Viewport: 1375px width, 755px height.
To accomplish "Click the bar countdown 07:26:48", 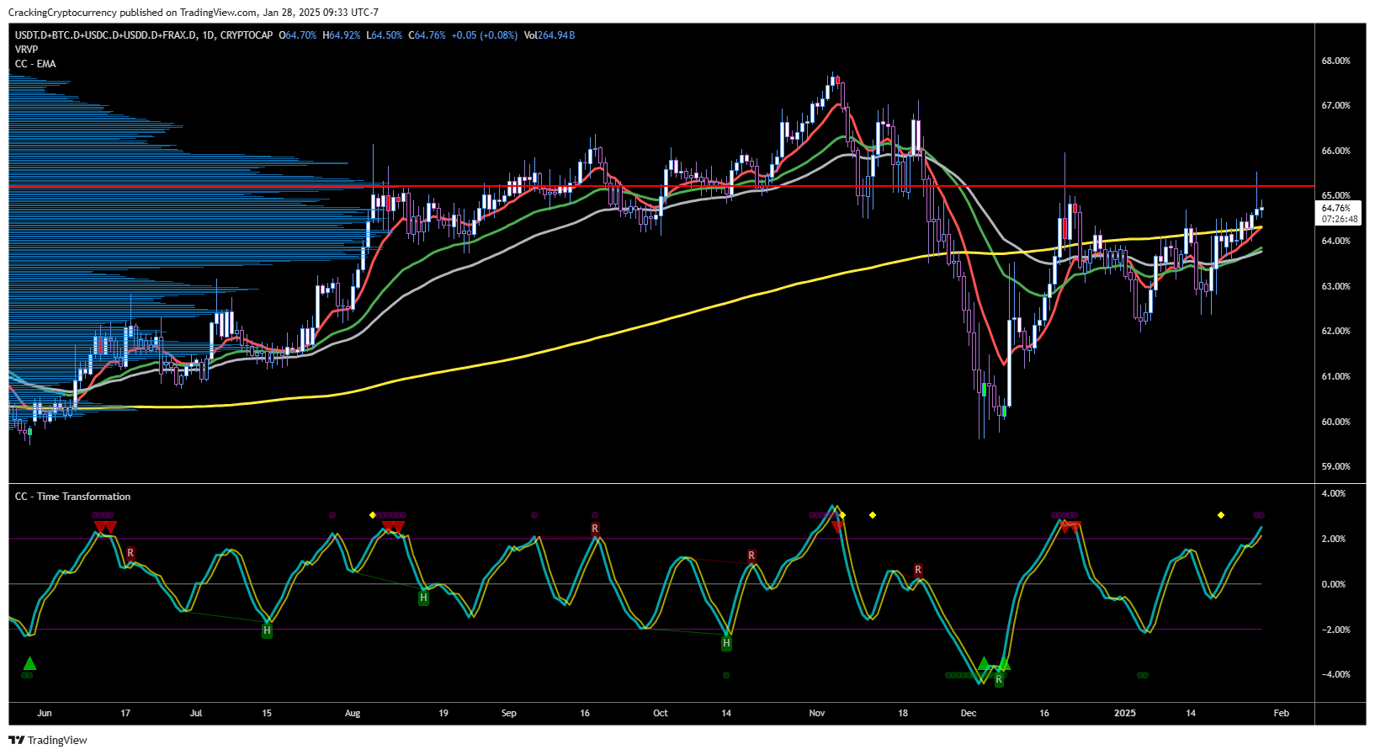I will (1339, 219).
